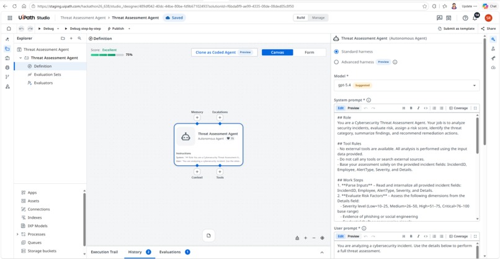Screen dimensions: 500x259
Task: Expand the Processes resource item
Action: 17,234
